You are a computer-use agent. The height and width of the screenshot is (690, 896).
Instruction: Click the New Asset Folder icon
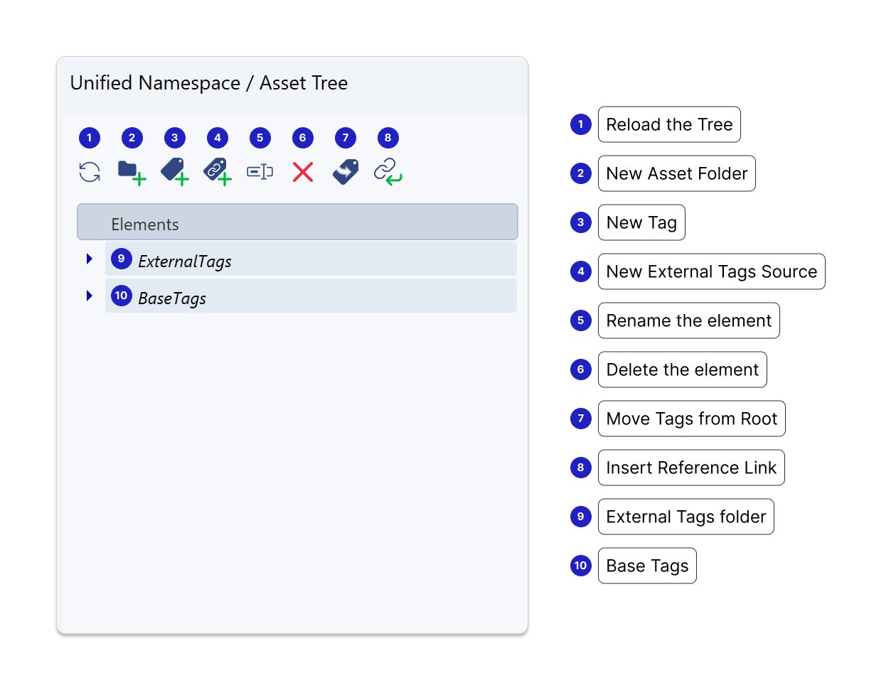(131, 172)
